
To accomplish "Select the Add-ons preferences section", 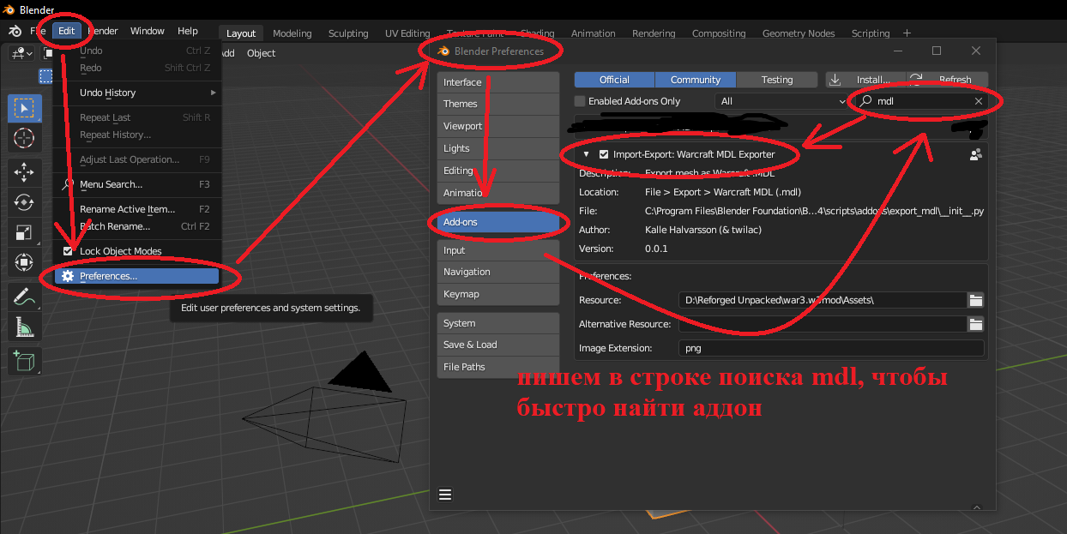I will (498, 222).
